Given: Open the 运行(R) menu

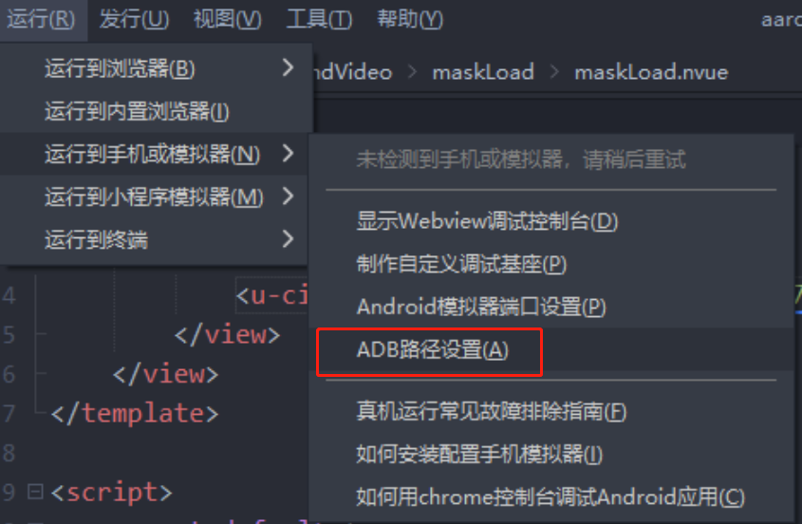Looking at the screenshot, I should coord(41,19).
